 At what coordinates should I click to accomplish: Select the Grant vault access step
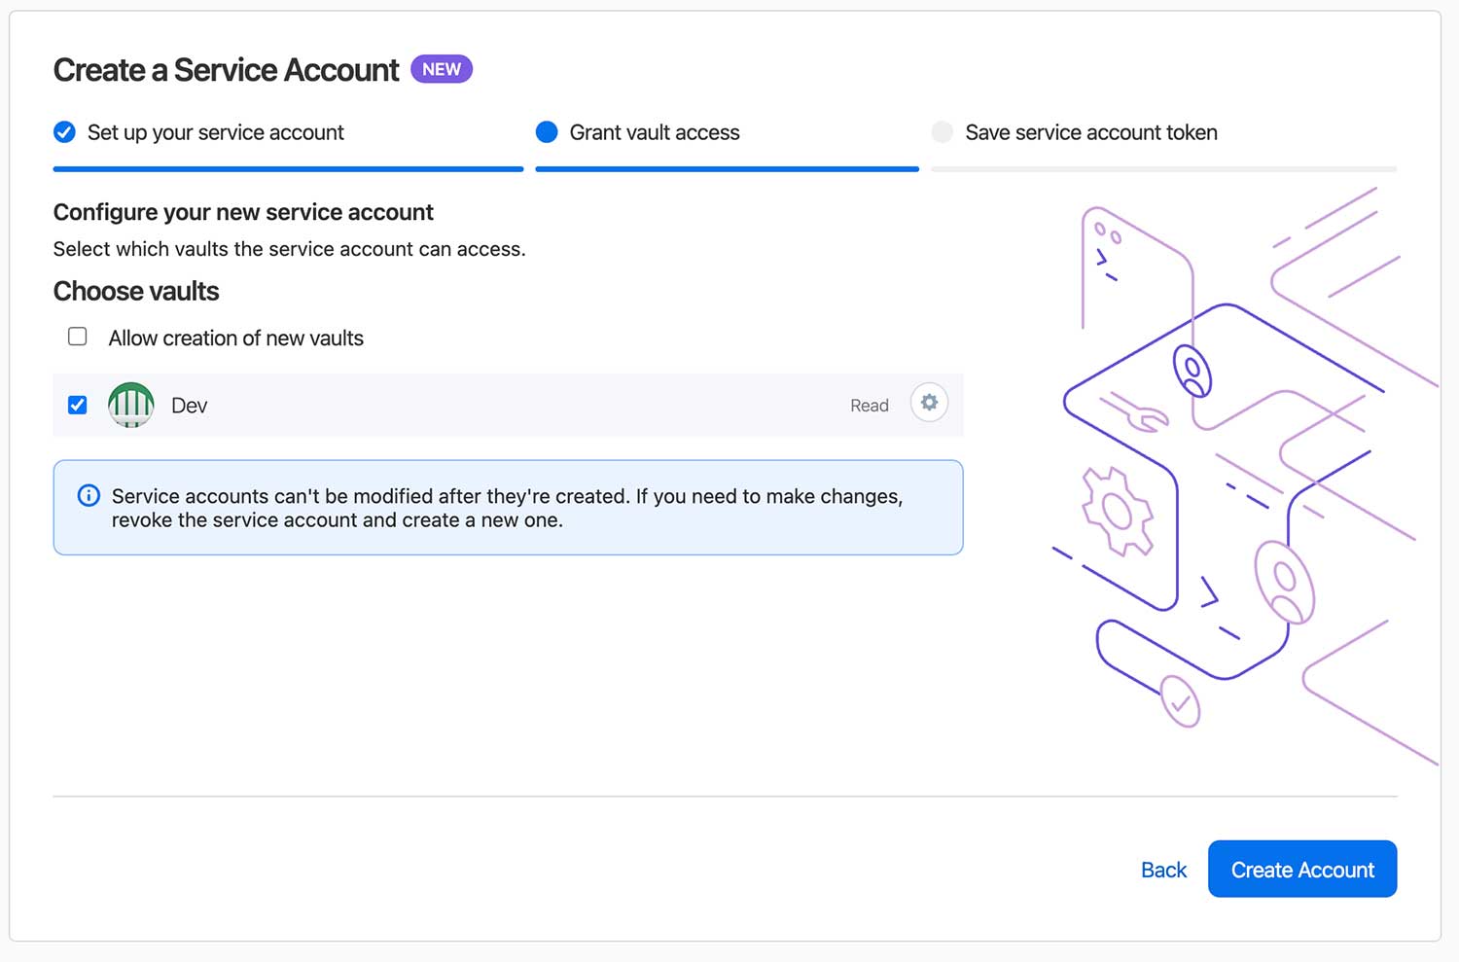(x=655, y=132)
